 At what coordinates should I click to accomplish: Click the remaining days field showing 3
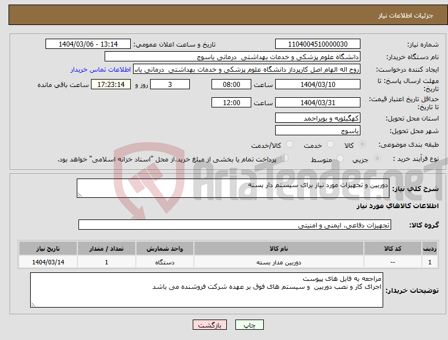[x=170, y=84]
